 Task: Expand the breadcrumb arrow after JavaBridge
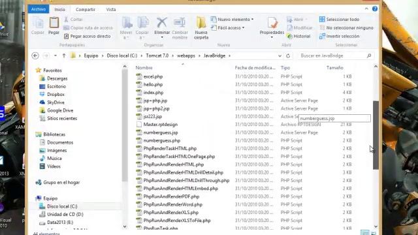click(x=229, y=55)
